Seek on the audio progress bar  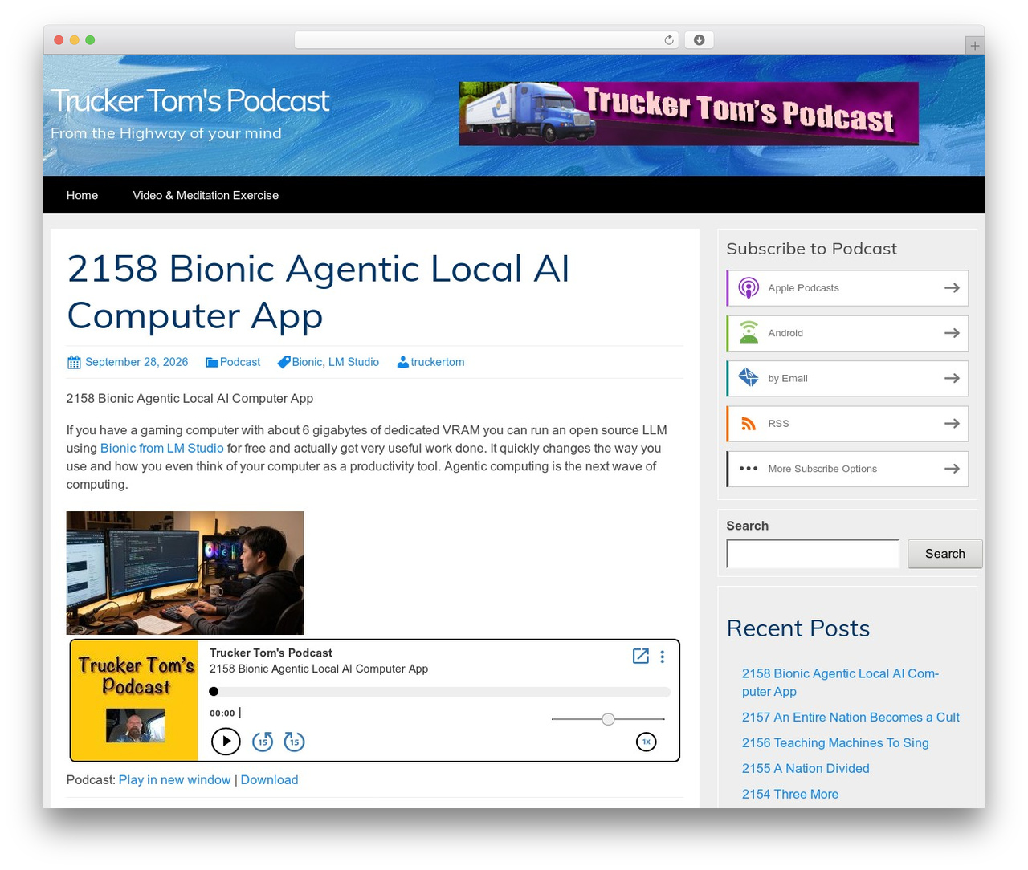(439, 691)
